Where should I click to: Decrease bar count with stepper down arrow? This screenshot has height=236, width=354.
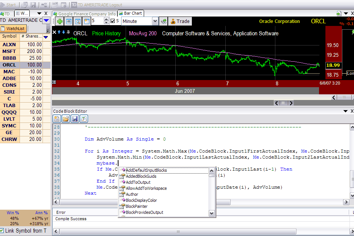[x=106, y=23]
